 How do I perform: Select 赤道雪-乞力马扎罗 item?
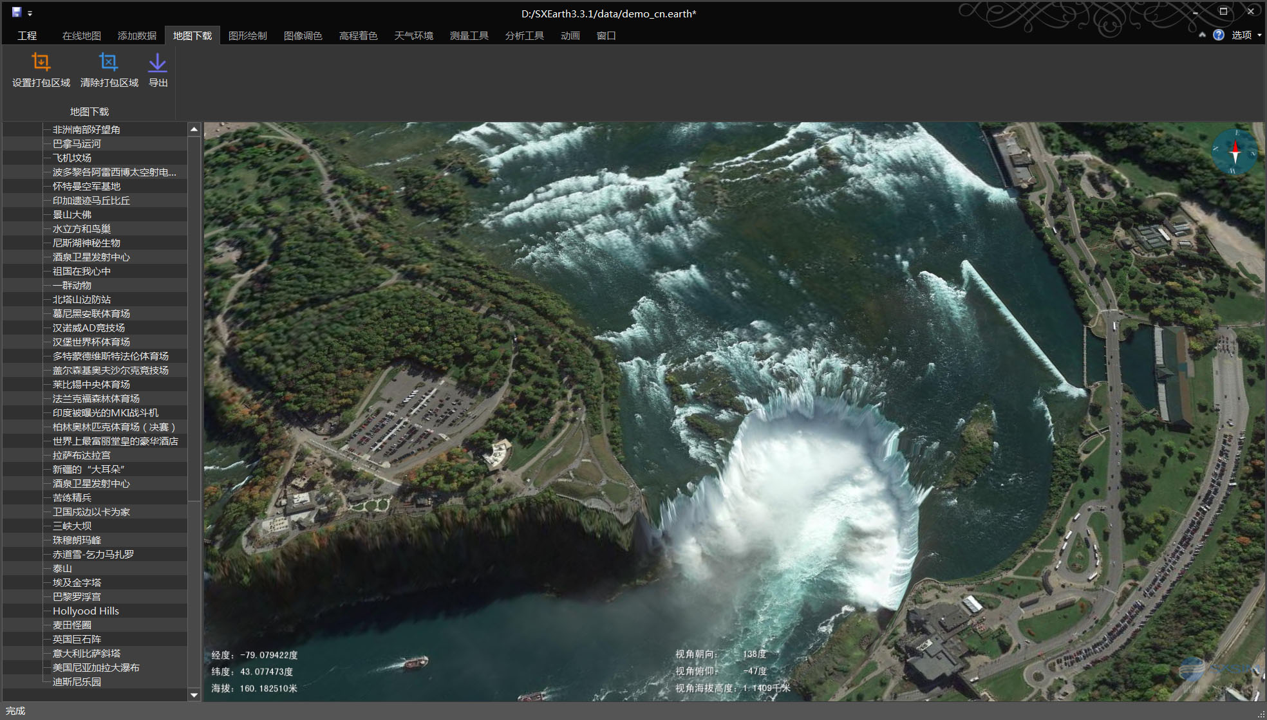coord(93,554)
